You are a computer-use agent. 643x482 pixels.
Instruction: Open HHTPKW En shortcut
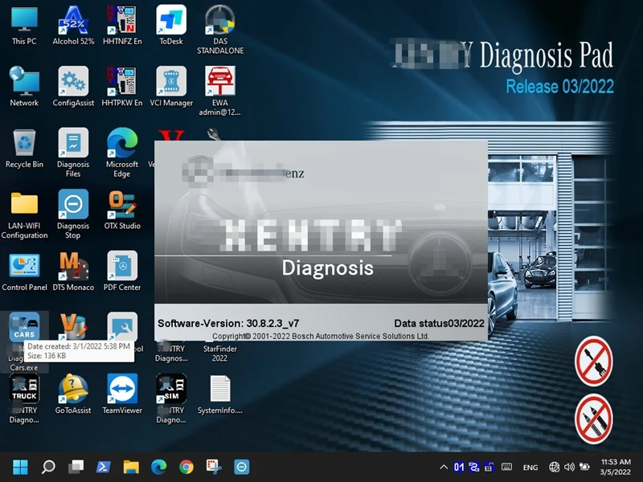[x=122, y=87]
